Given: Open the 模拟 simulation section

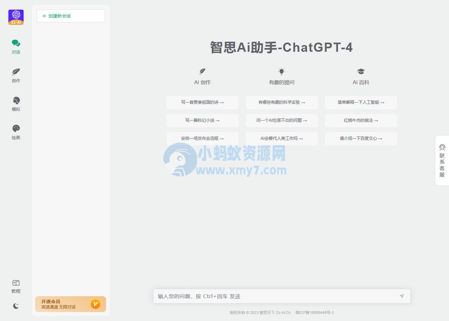Looking at the screenshot, I should point(16,104).
